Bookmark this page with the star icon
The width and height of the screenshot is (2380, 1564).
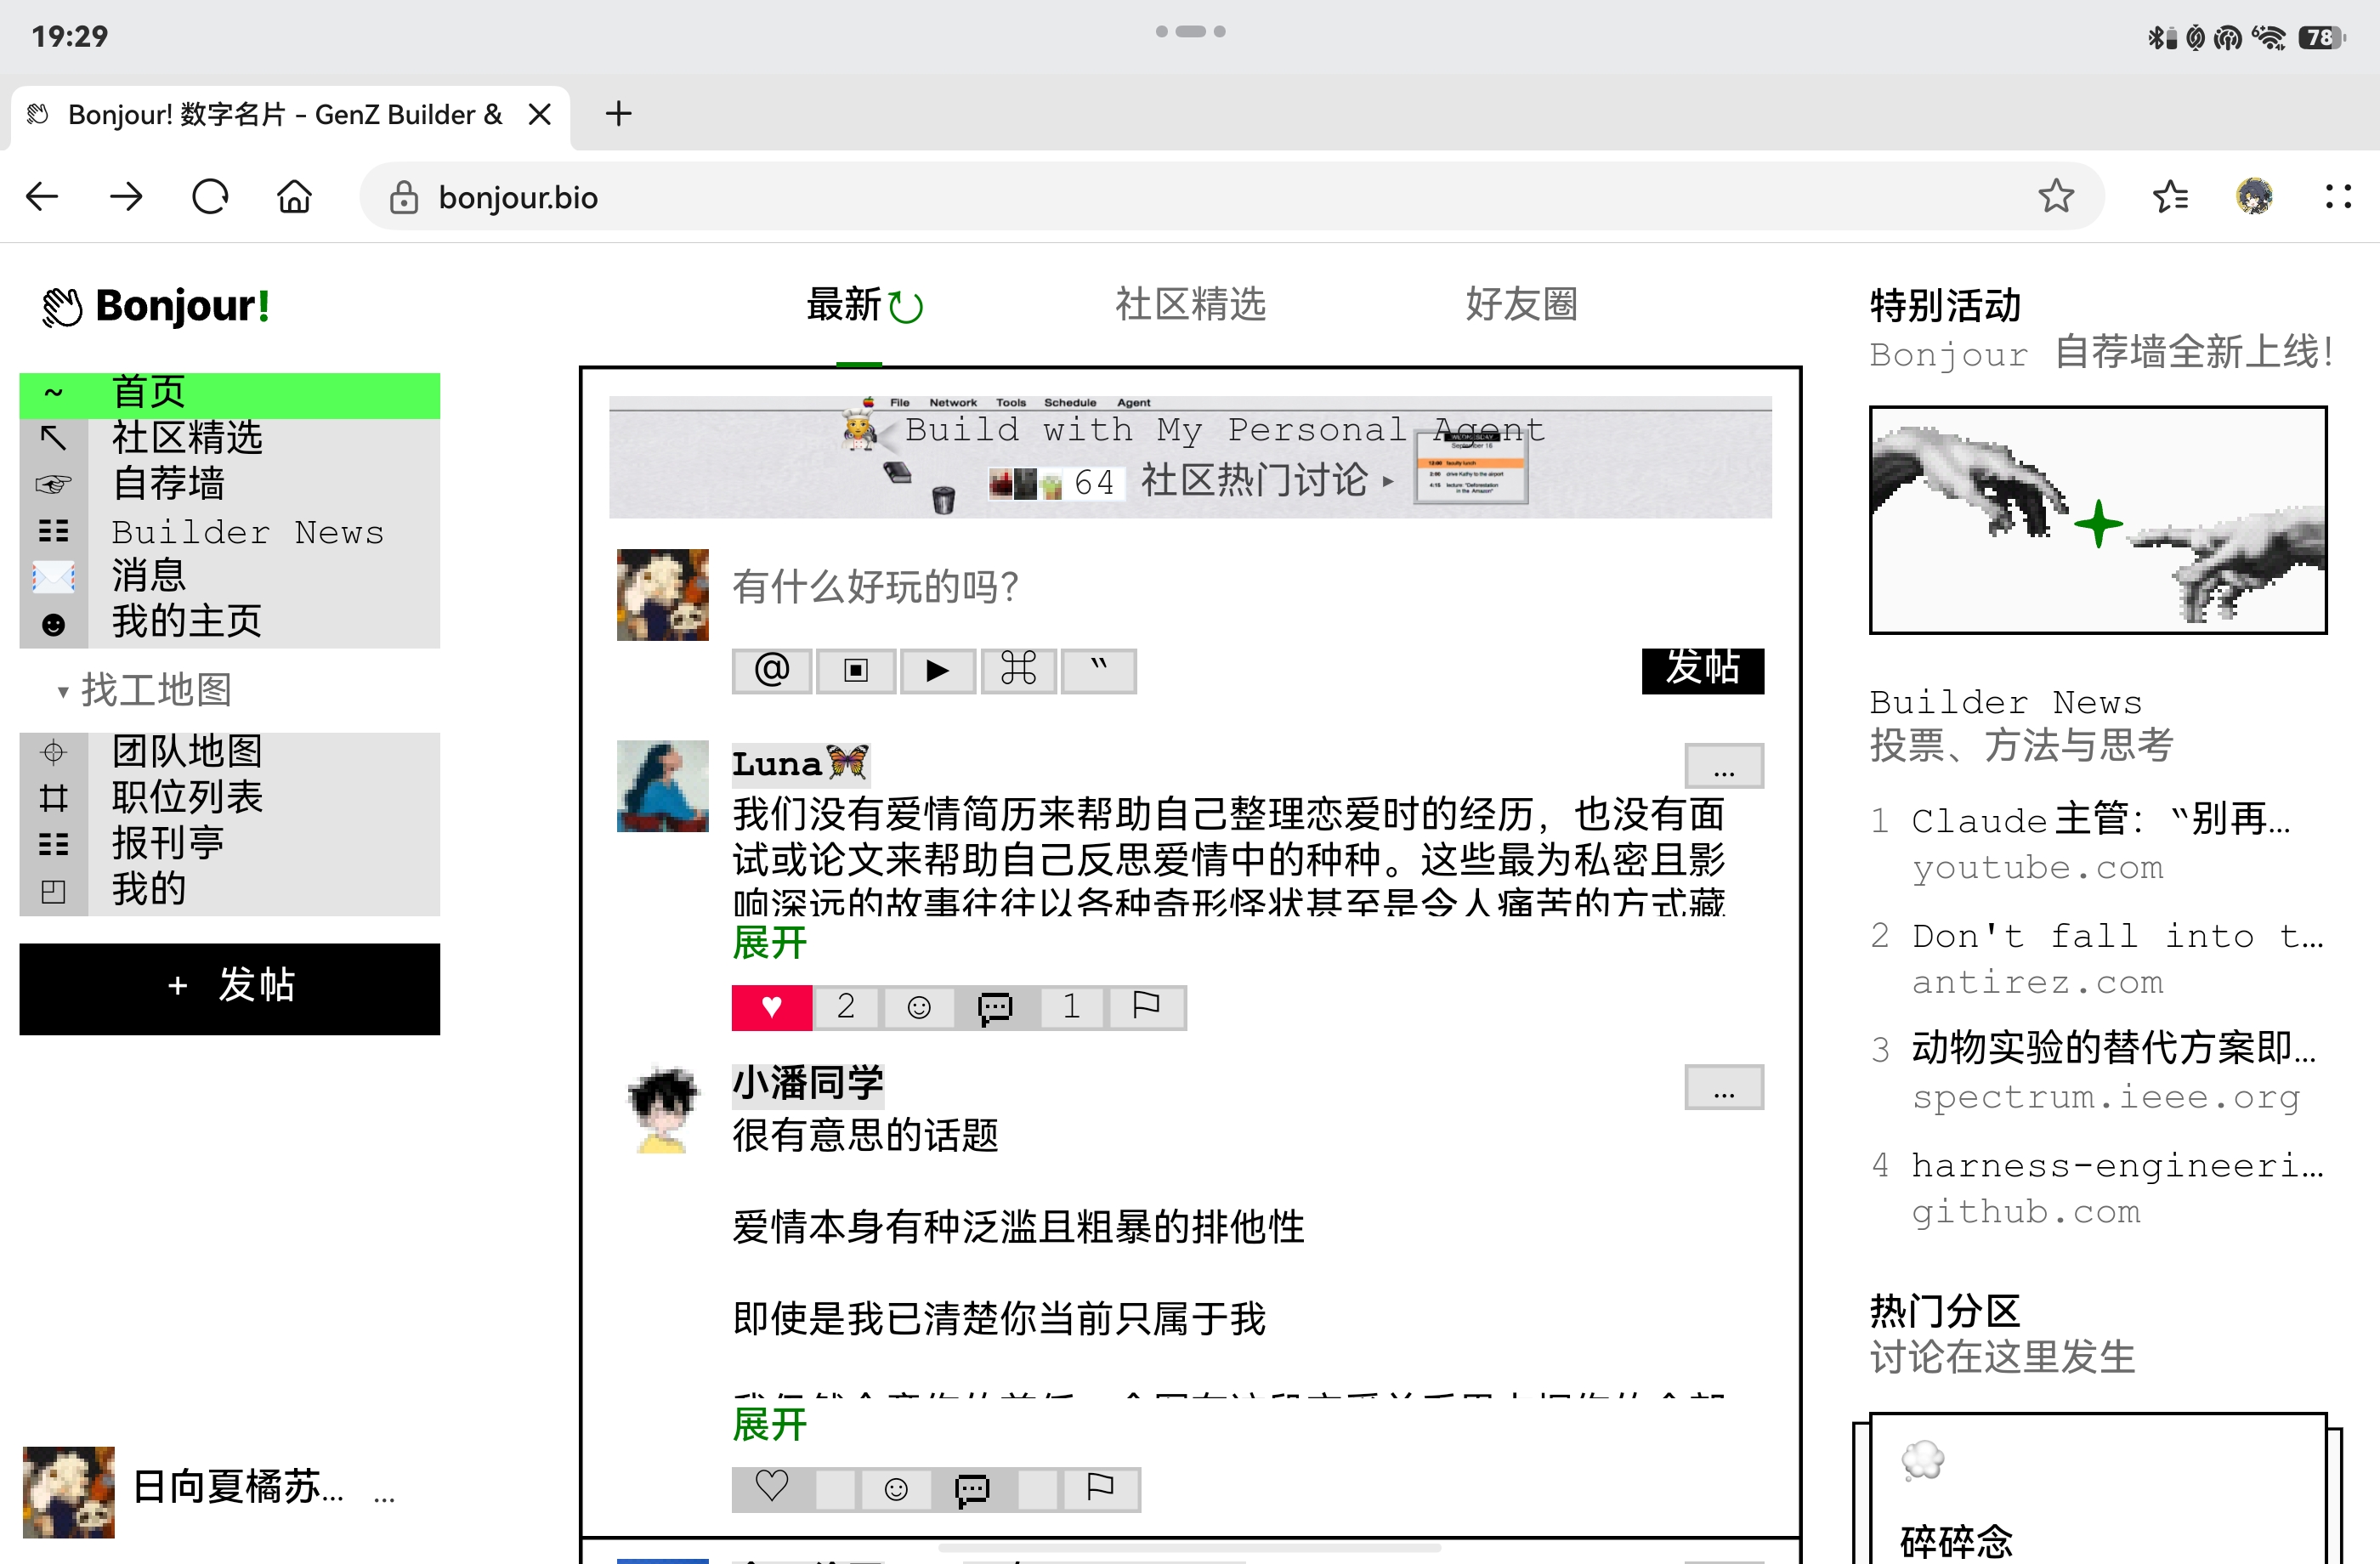coord(2056,197)
